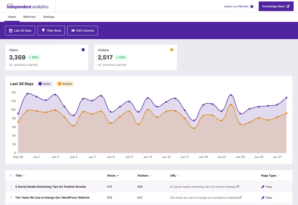Viewport: 298px width, 205px height.
Task: Click the Visitors summary card showing 2,517
Action: tap(136, 57)
